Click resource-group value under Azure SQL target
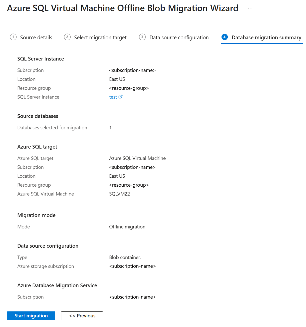306x327 pixels. [x=129, y=185]
